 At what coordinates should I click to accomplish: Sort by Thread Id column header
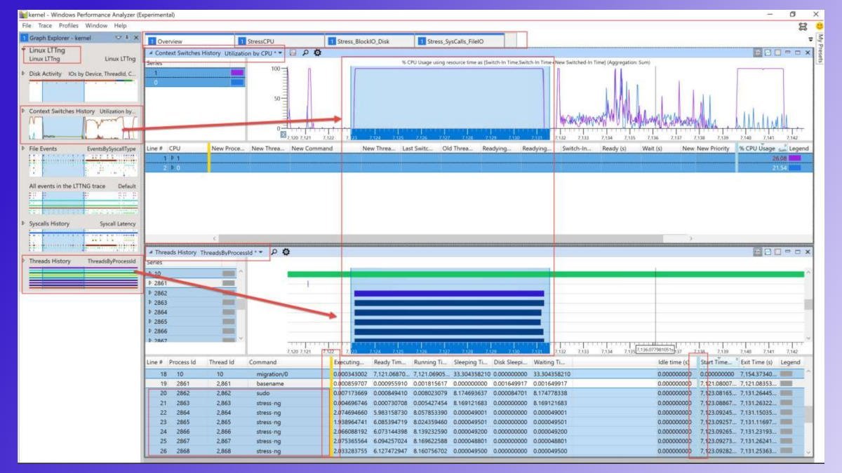coord(221,362)
